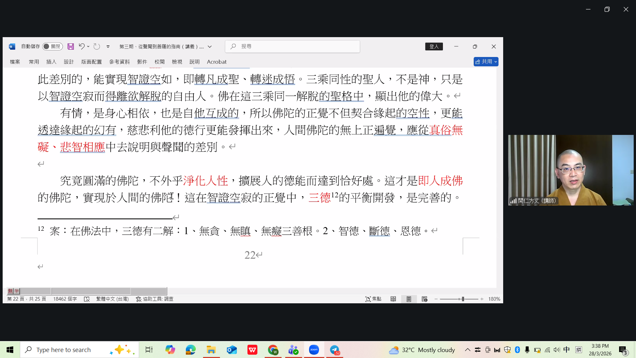Select Print Layout view icon
636x358 pixels.
point(409,299)
